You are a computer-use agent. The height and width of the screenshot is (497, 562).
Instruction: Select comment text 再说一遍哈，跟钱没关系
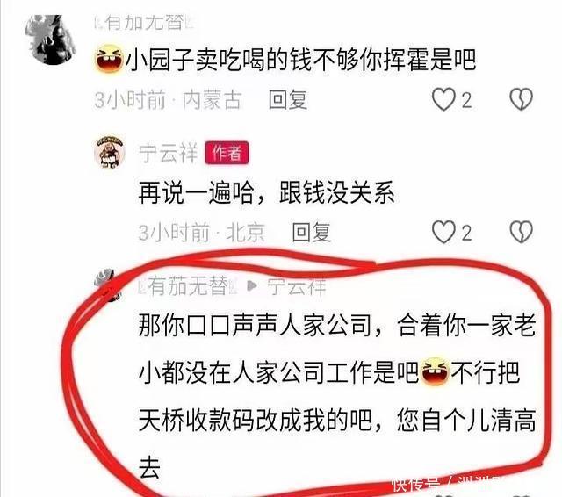click(266, 193)
